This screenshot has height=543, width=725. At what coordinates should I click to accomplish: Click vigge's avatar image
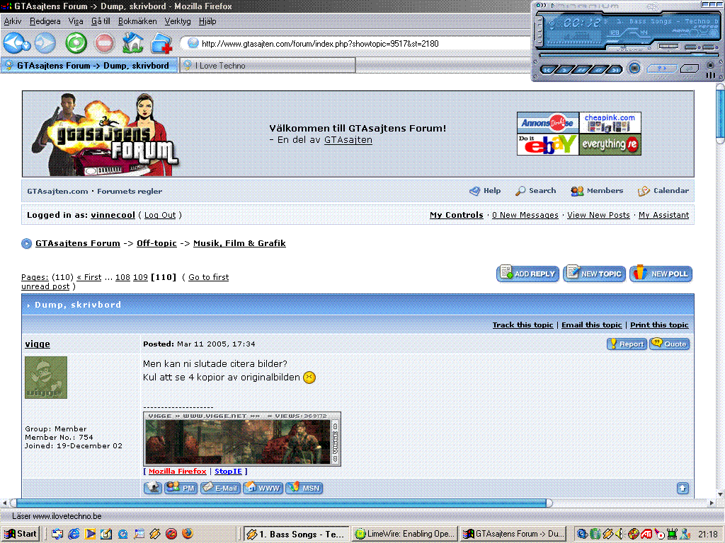tap(46, 378)
